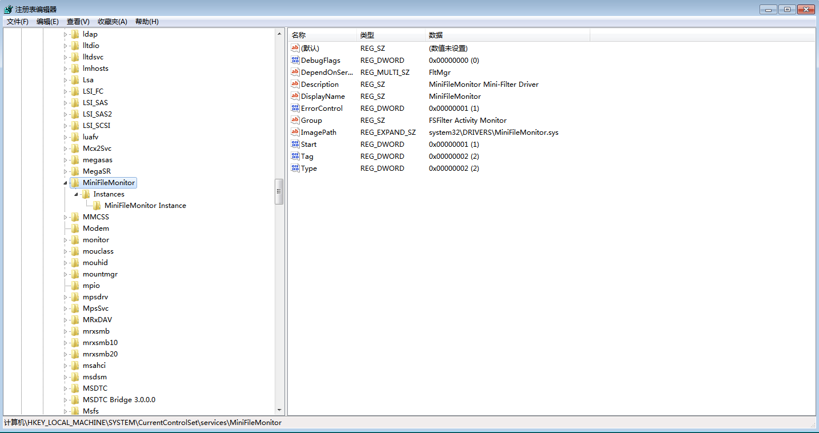
Task: Select the Msfs key
Action: click(x=91, y=411)
